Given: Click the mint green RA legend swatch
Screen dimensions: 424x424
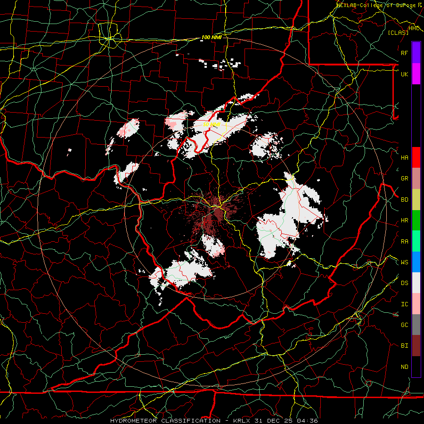Looking at the screenshot, I should tap(416, 241).
